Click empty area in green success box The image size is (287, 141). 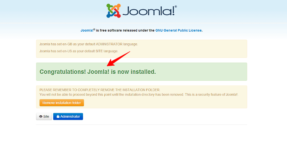(201, 72)
